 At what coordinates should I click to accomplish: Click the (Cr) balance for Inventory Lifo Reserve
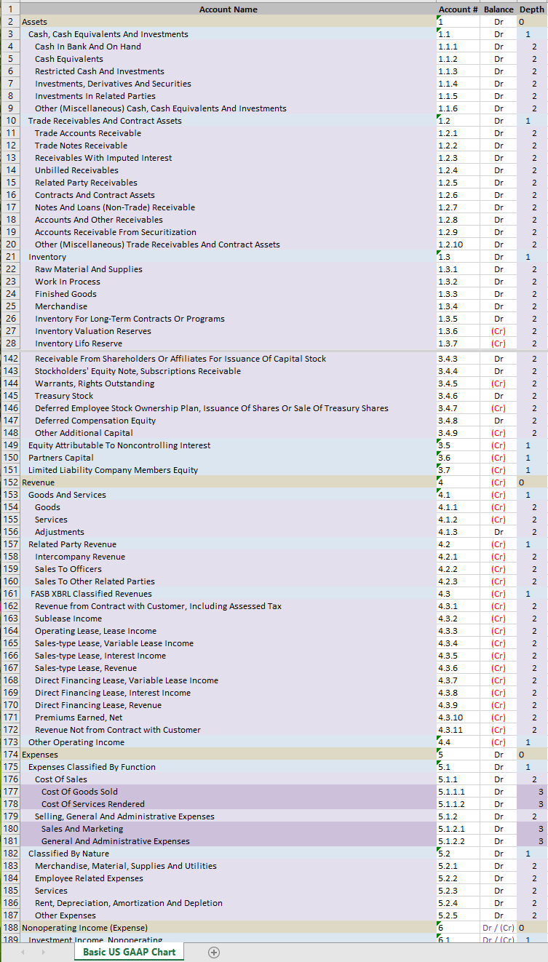pos(499,343)
